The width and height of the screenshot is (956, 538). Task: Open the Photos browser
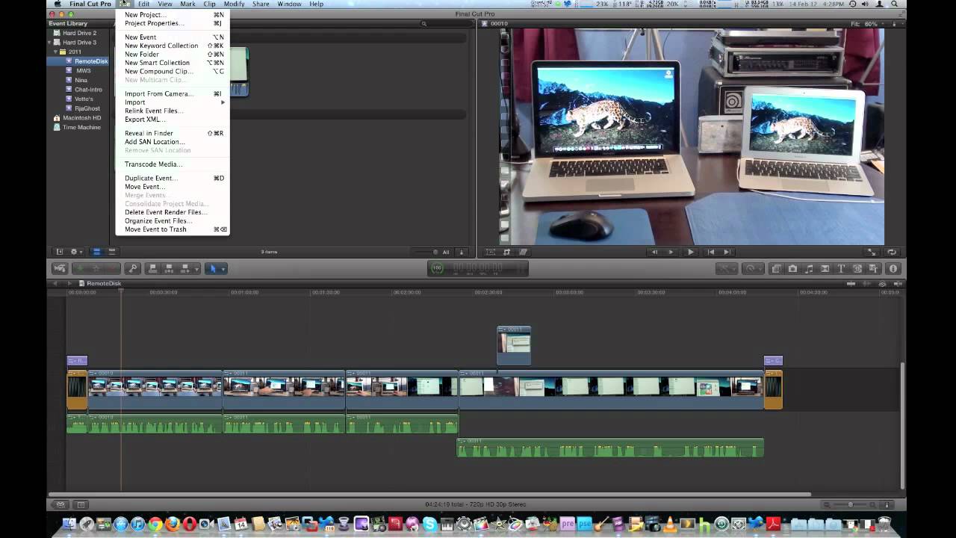tap(792, 269)
